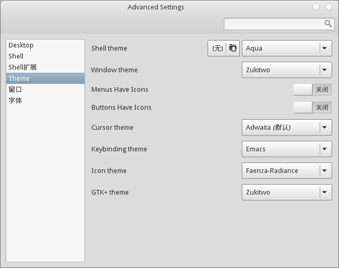Toggle the Buttons Have Icons switch
Viewport: 339px width, 268px height.
coord(313,107)
